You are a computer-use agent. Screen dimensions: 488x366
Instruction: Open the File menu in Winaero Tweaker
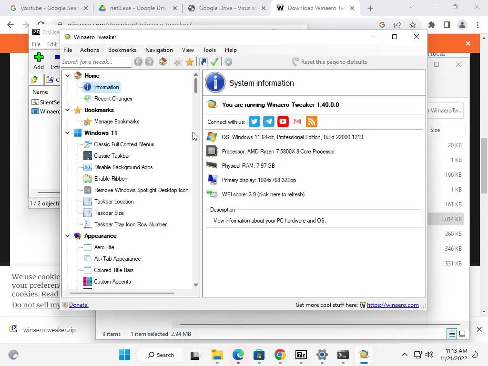68,50
